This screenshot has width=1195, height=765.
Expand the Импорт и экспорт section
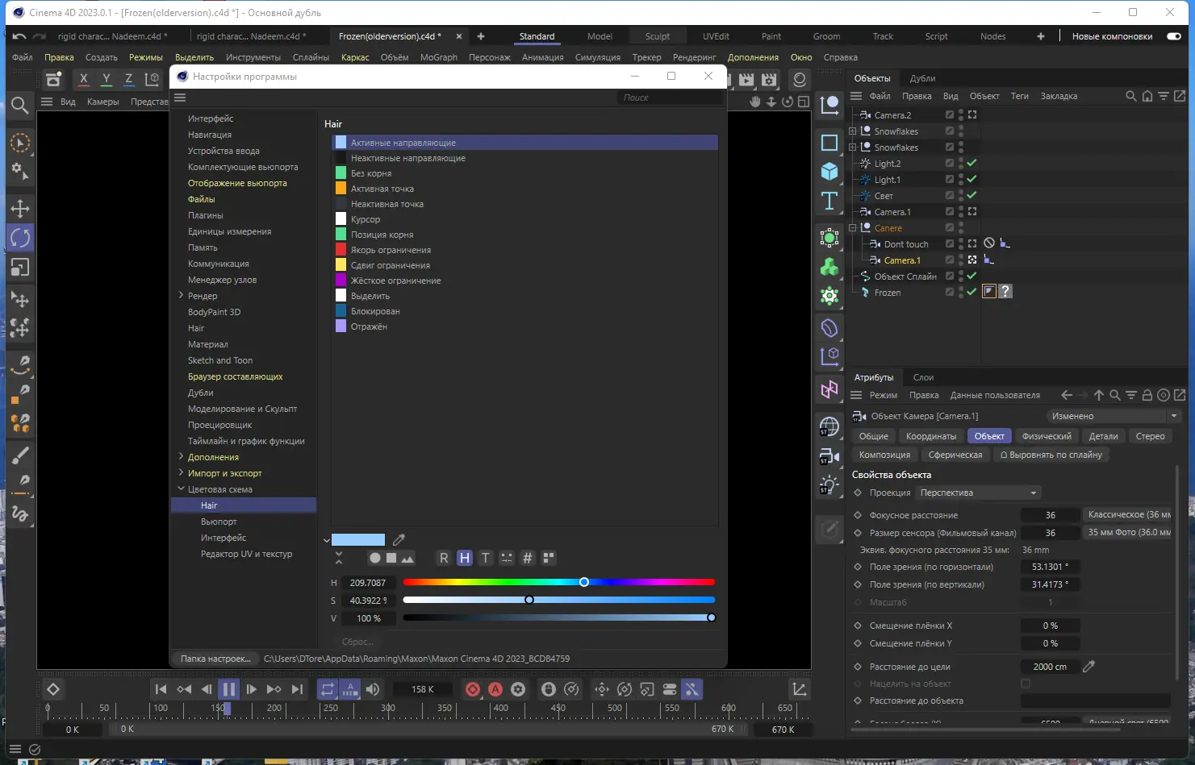(x=181, y=473)
